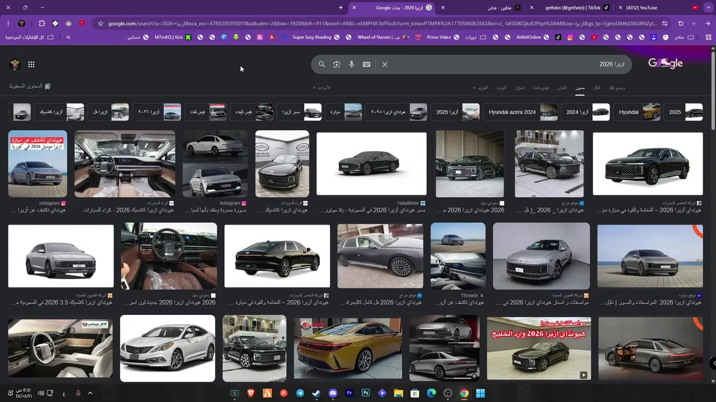Open a new browser tab with plus
The height and width of the screenshot is (402, 716).
click(341, 7)
